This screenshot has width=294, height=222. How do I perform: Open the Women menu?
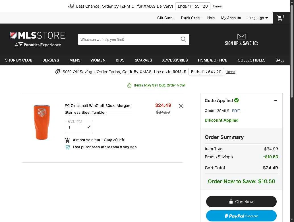point(98,60)
